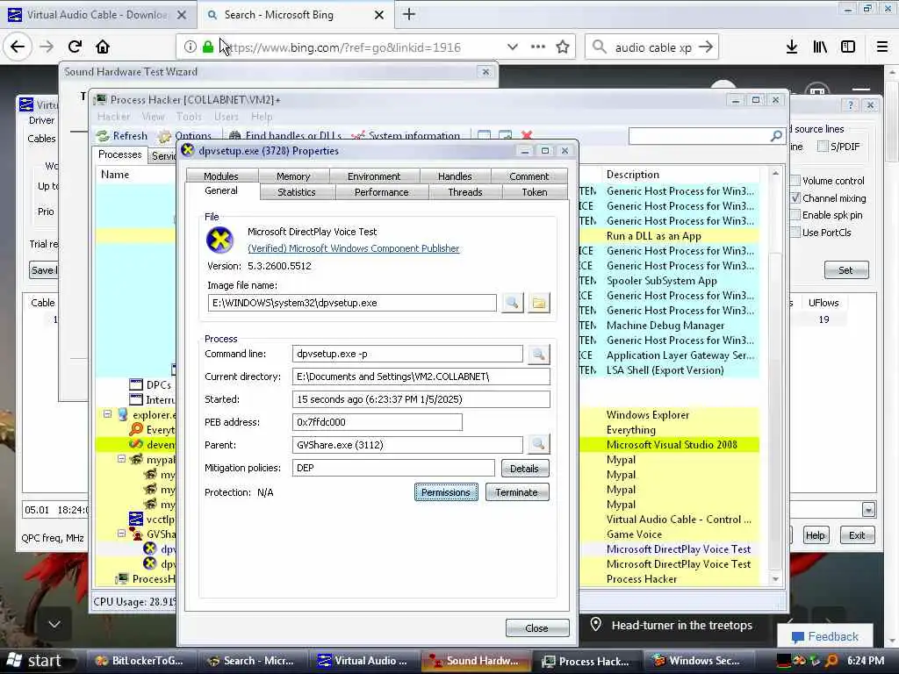Submit the 'audio cable xp' search arrow
The height and width of the screenshot is (674, 899).
706,47
